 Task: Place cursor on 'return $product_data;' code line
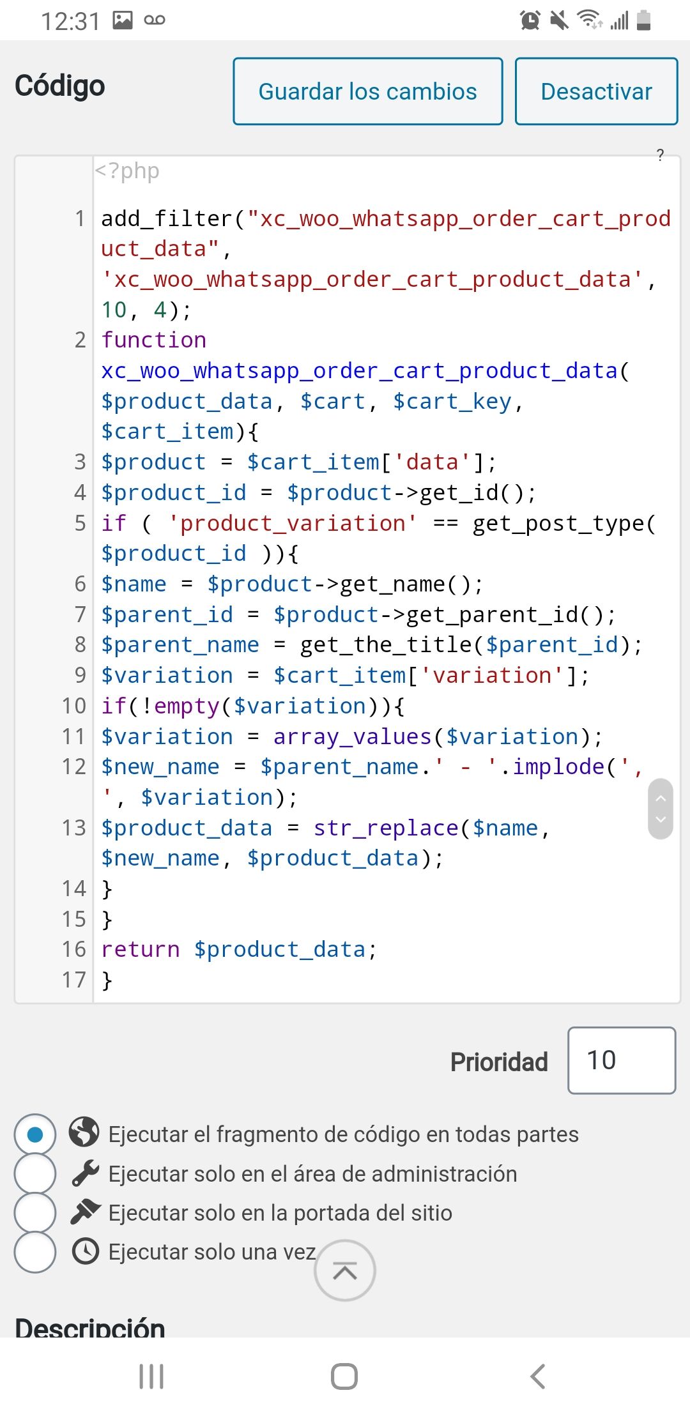click(239, 949)
